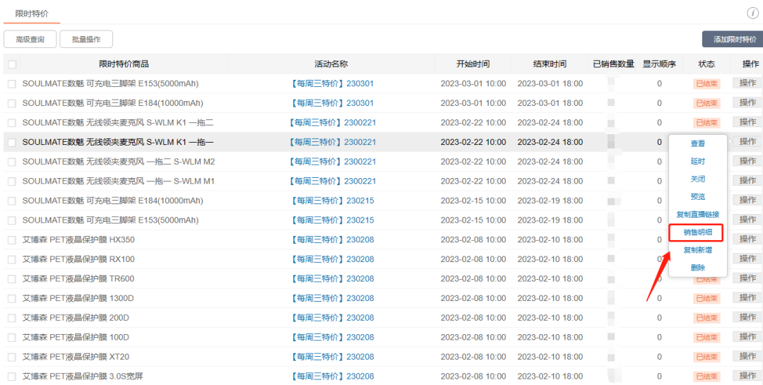Click 已结束 status in PET液晶保护膜 200D row

706,318
